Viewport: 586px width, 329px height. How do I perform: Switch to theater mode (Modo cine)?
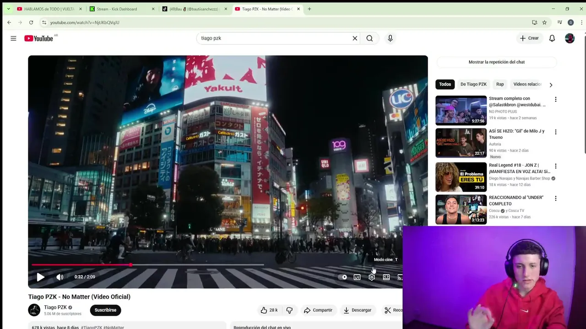386,277
